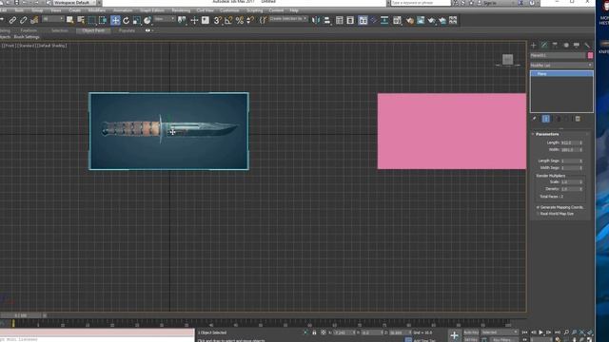Open the Schematic View
This screenshot has width=609, height=342.
click(x=384, y=20)
